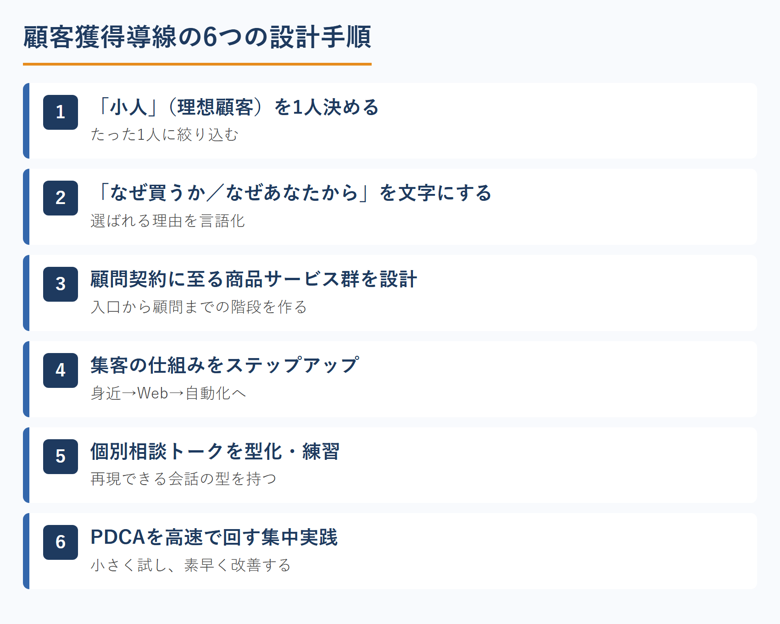Select heading 個別相談トークを型化・練習
Viewport: 780px width, 624px height.
tap(215, 452)
